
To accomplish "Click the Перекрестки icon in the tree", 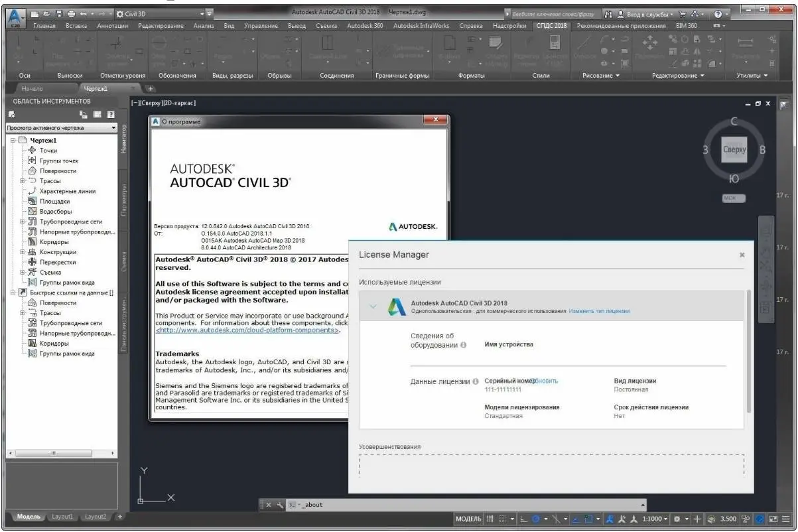I will 33,262.
